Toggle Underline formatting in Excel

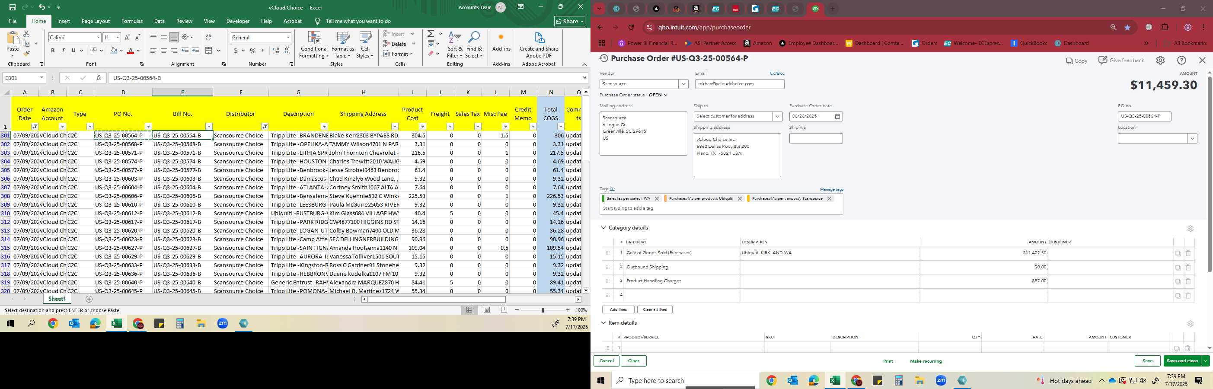pyautogui.click(x=73, y=51)
